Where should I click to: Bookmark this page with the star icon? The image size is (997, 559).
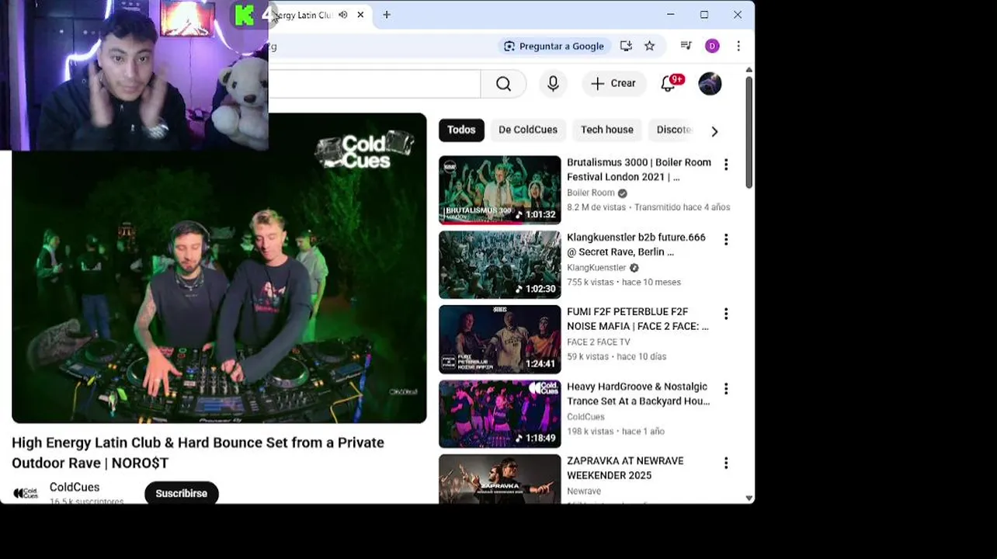point(649,46)
